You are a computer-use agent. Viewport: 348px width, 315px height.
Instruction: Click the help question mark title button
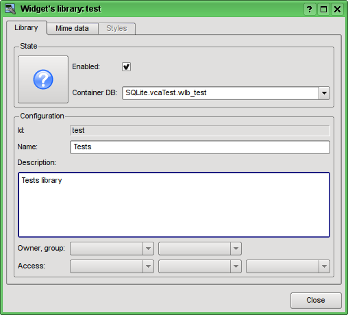pyautogui.click(x=310, y=10)
